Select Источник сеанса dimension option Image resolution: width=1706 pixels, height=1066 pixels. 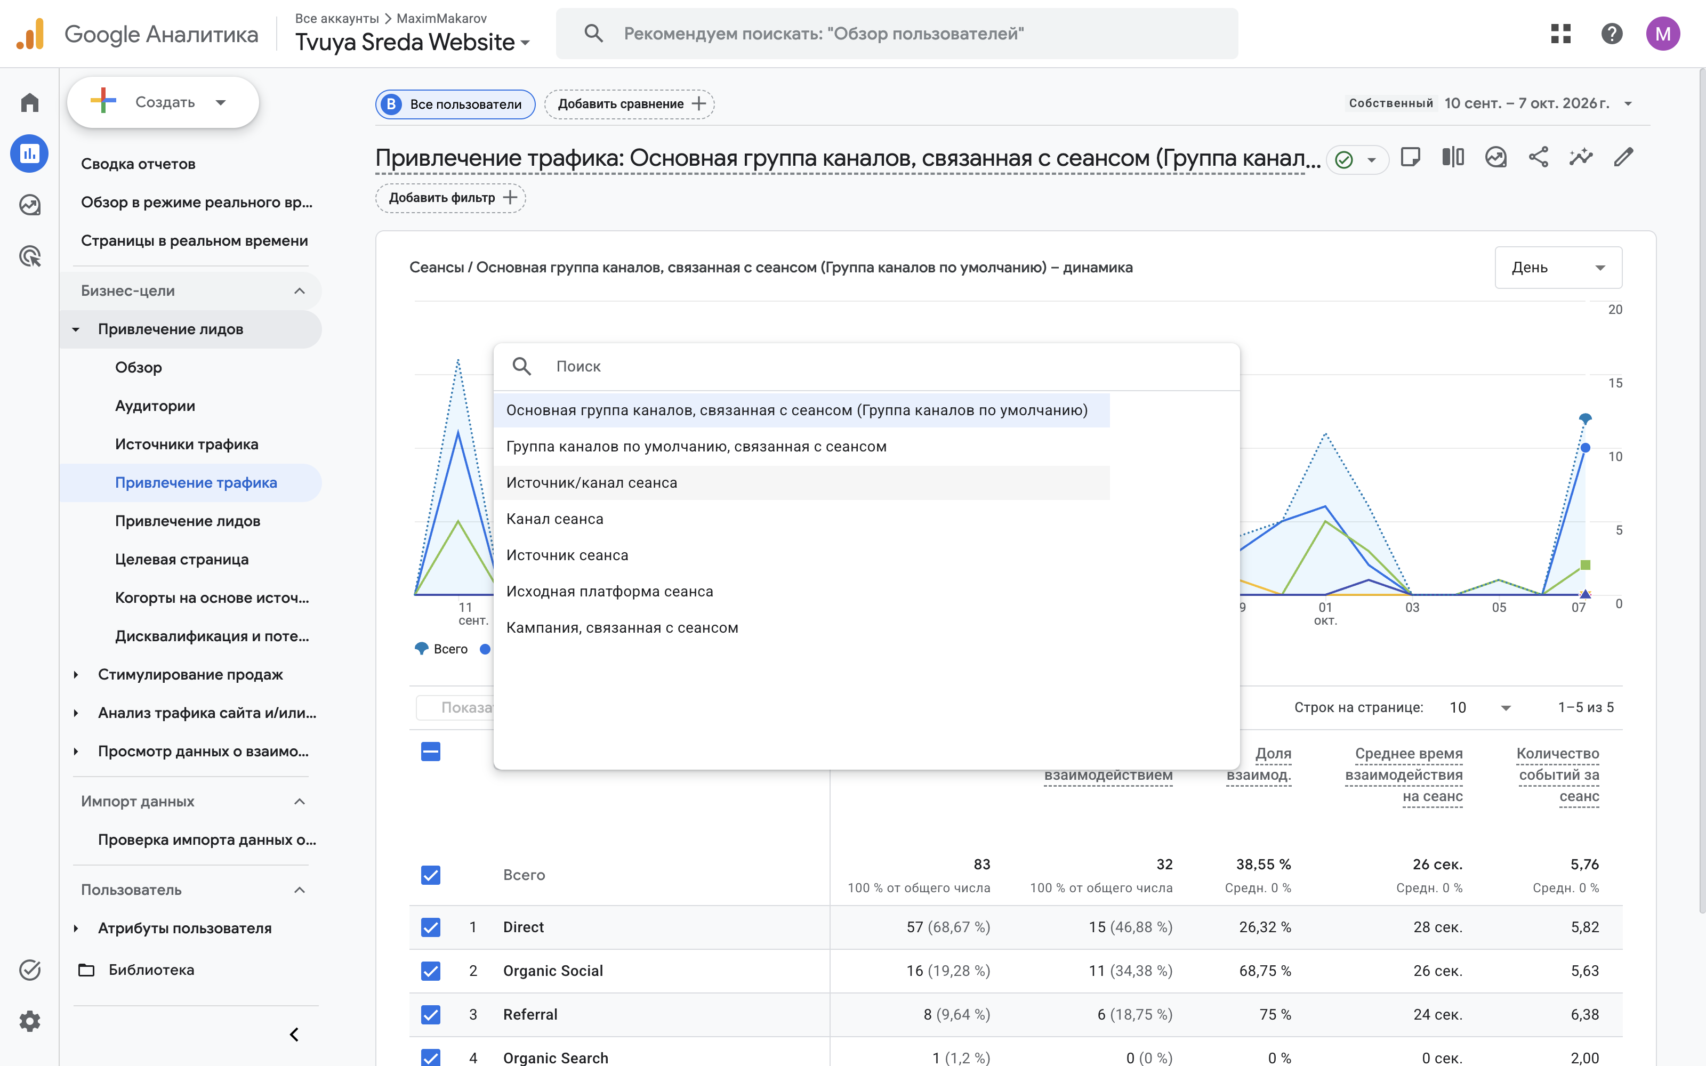[x=801, y=555]
